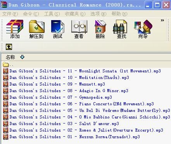Click the mp3 icon of track 01 Nessun Dorma

(x=6, y=137)
